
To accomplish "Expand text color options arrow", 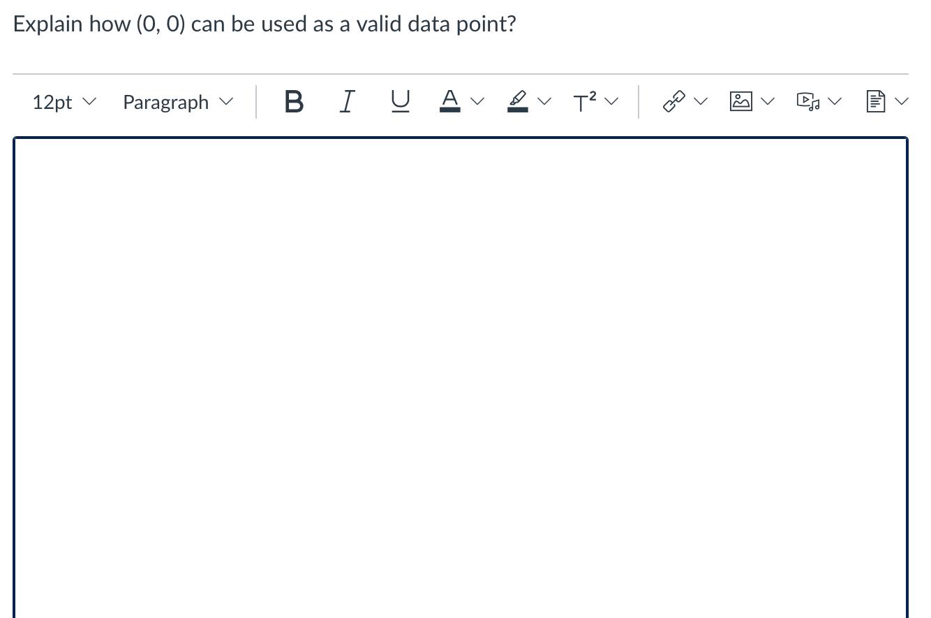I will (477, 102).
